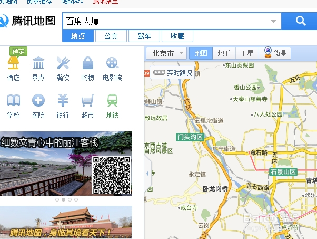The width and height of the screenshot is (317, 239).
Task: Open the subway (地铁) train icon
Action: point(112,100)
